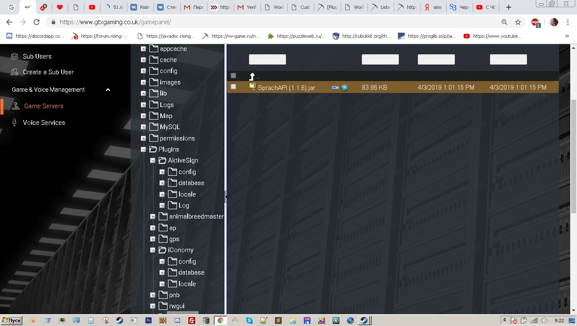Open the MySQL folder in the tree
577x326 pixels.
point(169,127)
